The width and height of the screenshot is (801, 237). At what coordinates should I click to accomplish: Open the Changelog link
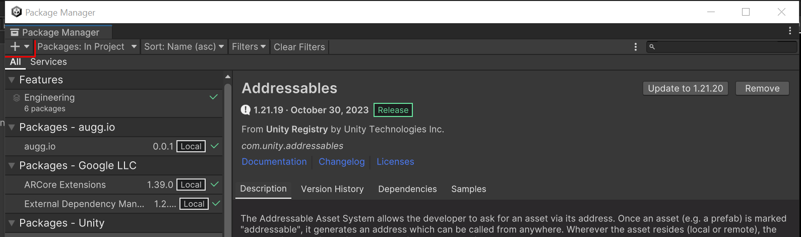tap(341, 162)
